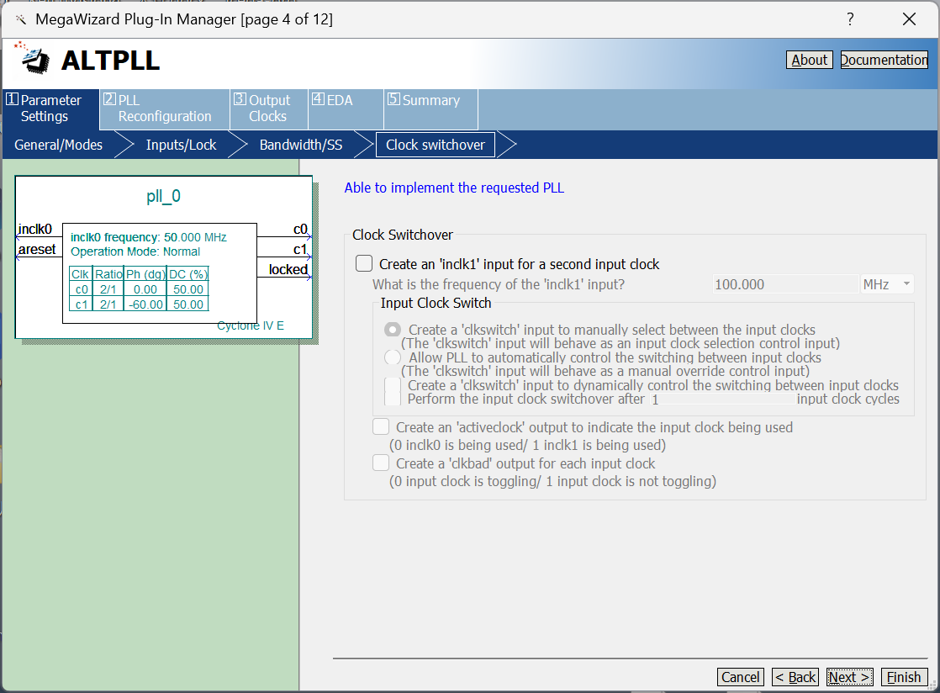This screenshot has width=940, height=693.
Task: Select manual 'clkswitch' input radio option
Action: (x=393, y=330)
